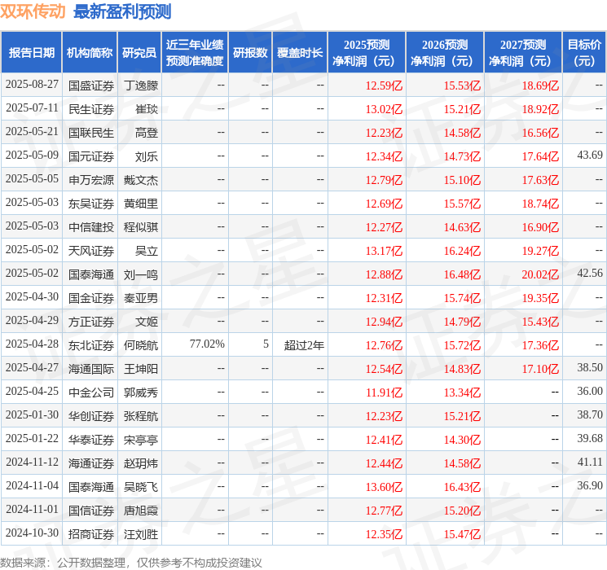Viewport: 607px width, 570px height.
Task: Select researcher 黄细里
Action: (x=141, y=204)
